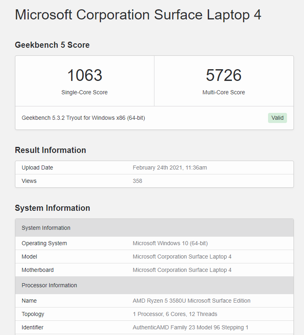Click the processor name AMD Ryzen 5 3580U
Viewport: 304px width, 335px height.
192,301
